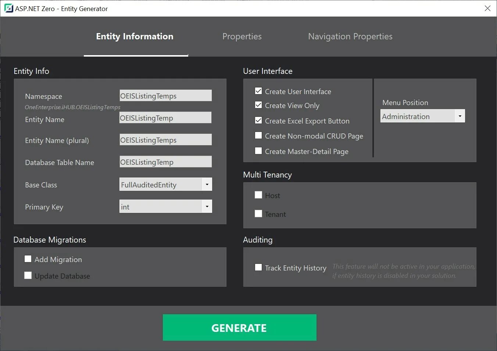Expand the Primary Key dropdown
Viewport: 497px width, 351px height.
tap(207, 206)
